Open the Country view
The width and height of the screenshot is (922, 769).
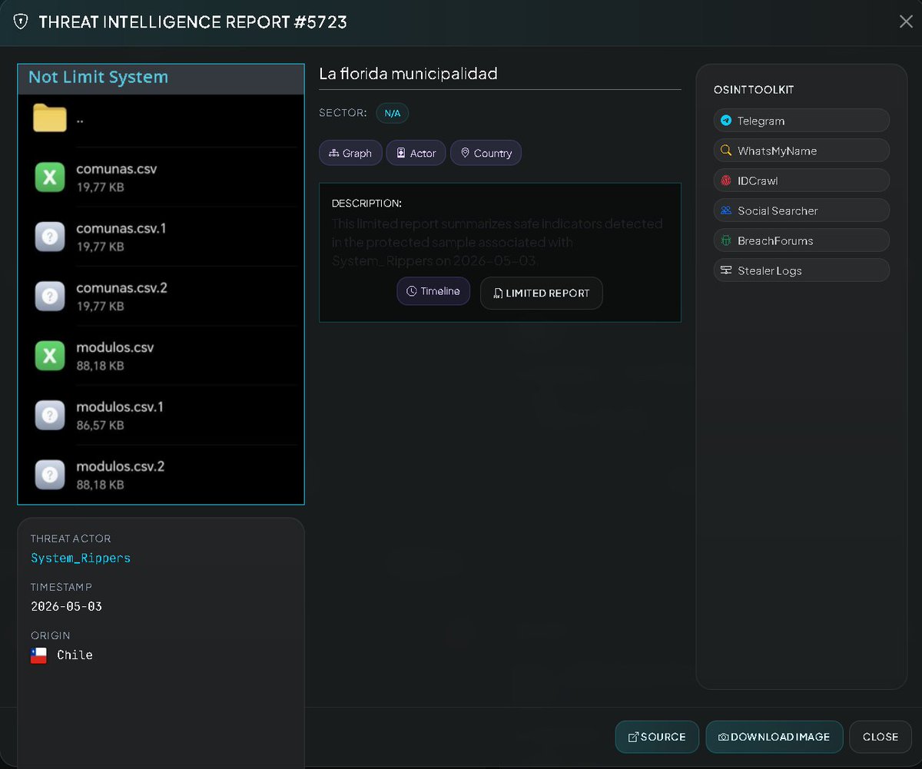click(x=486, y=153)
